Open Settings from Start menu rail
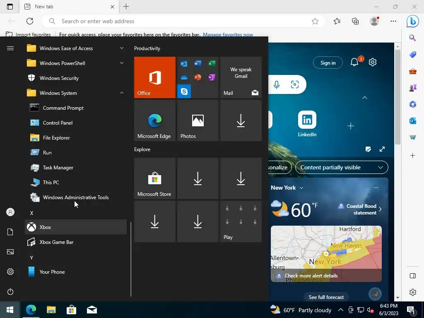This screenshot has width=424, height=318. (10, 272)
